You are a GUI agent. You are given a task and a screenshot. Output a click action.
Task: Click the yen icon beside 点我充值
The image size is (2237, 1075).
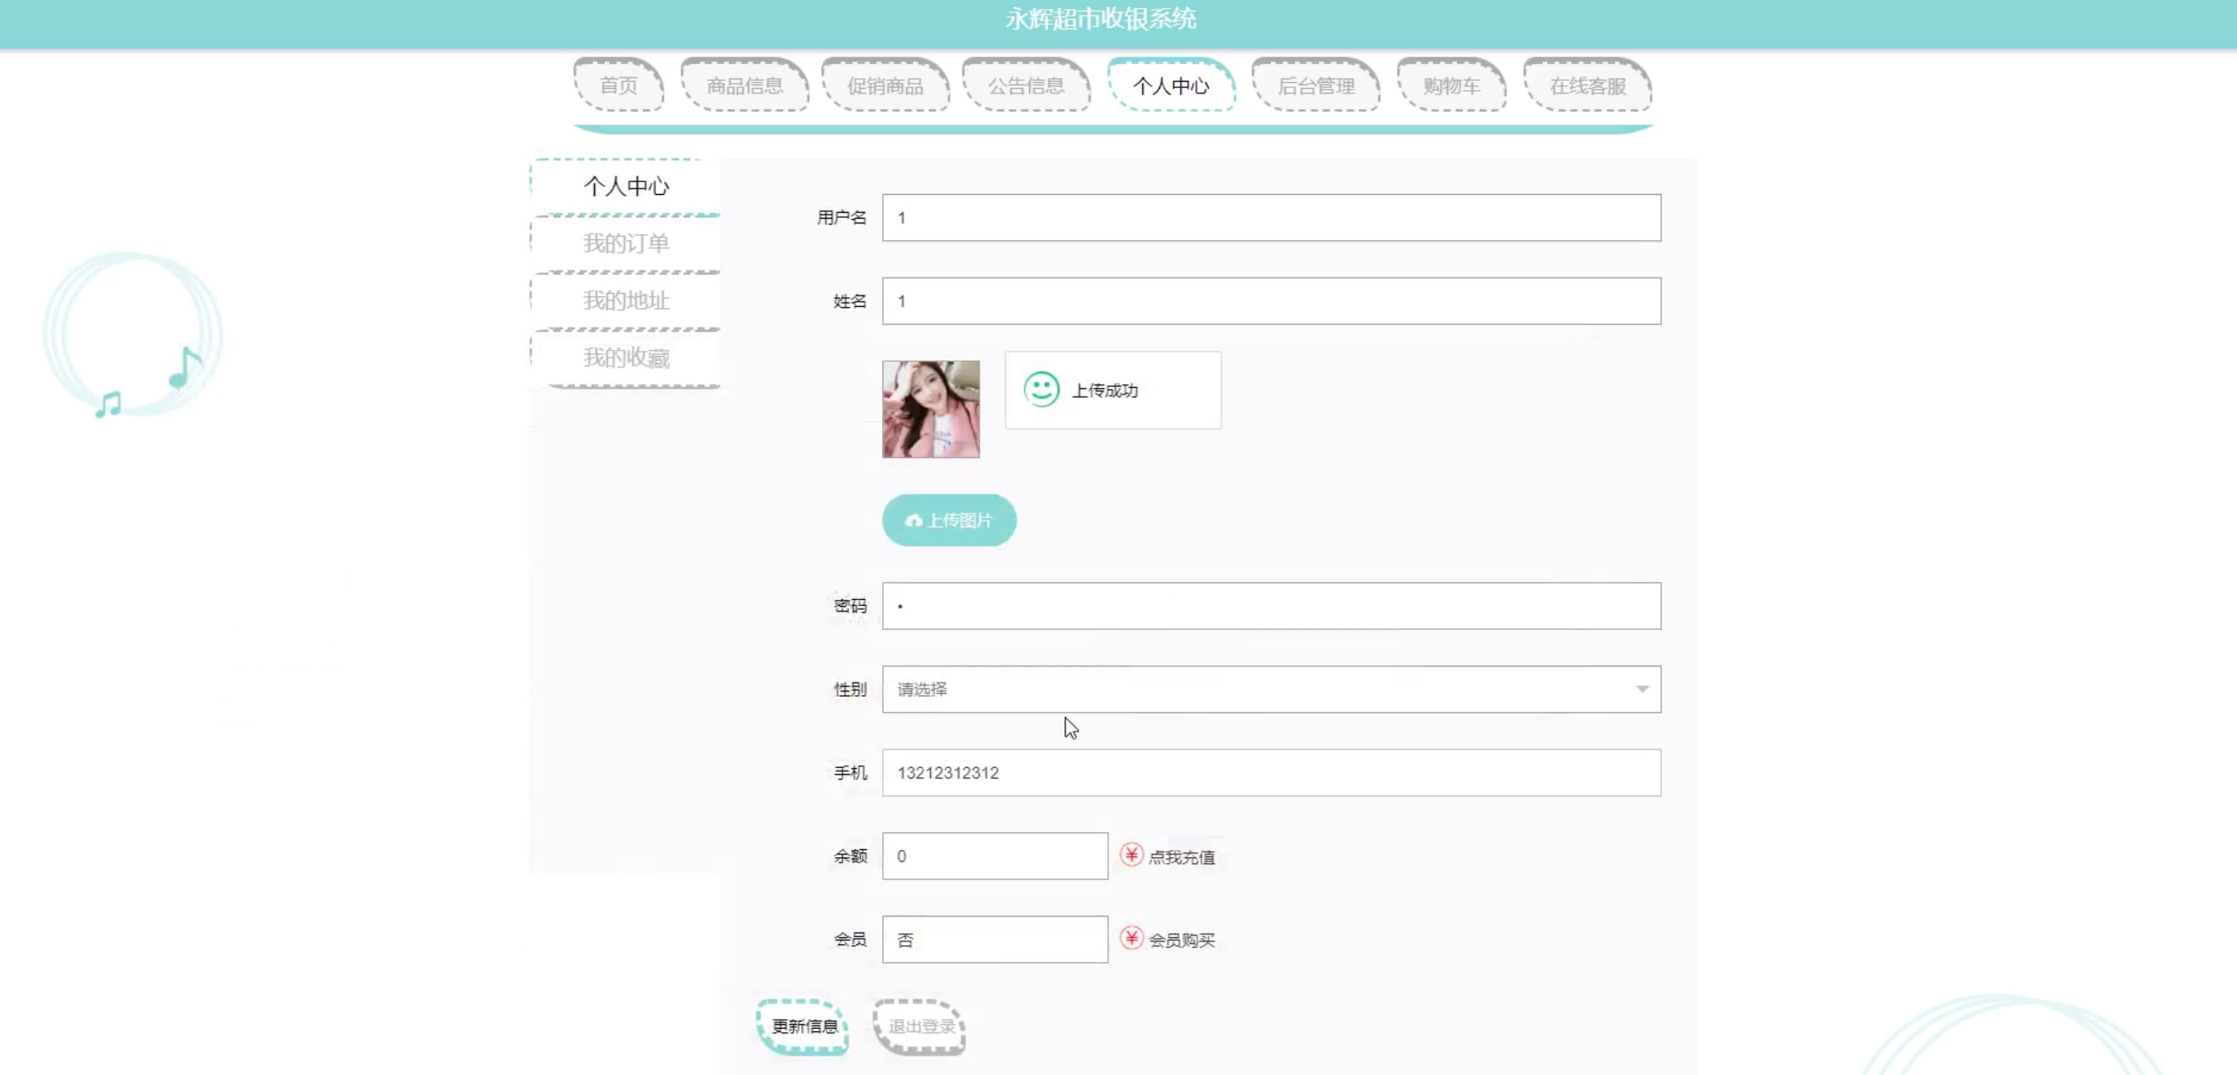point(1131,855)
